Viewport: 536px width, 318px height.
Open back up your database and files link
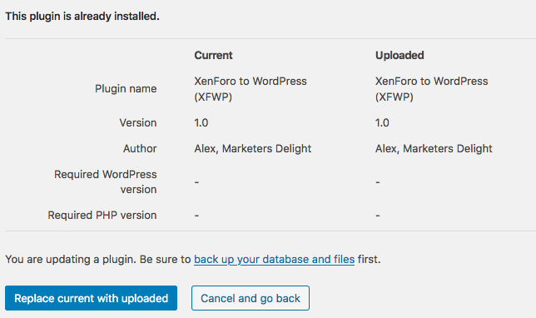274,260
